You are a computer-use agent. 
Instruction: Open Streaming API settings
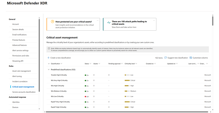coord(18,61)
